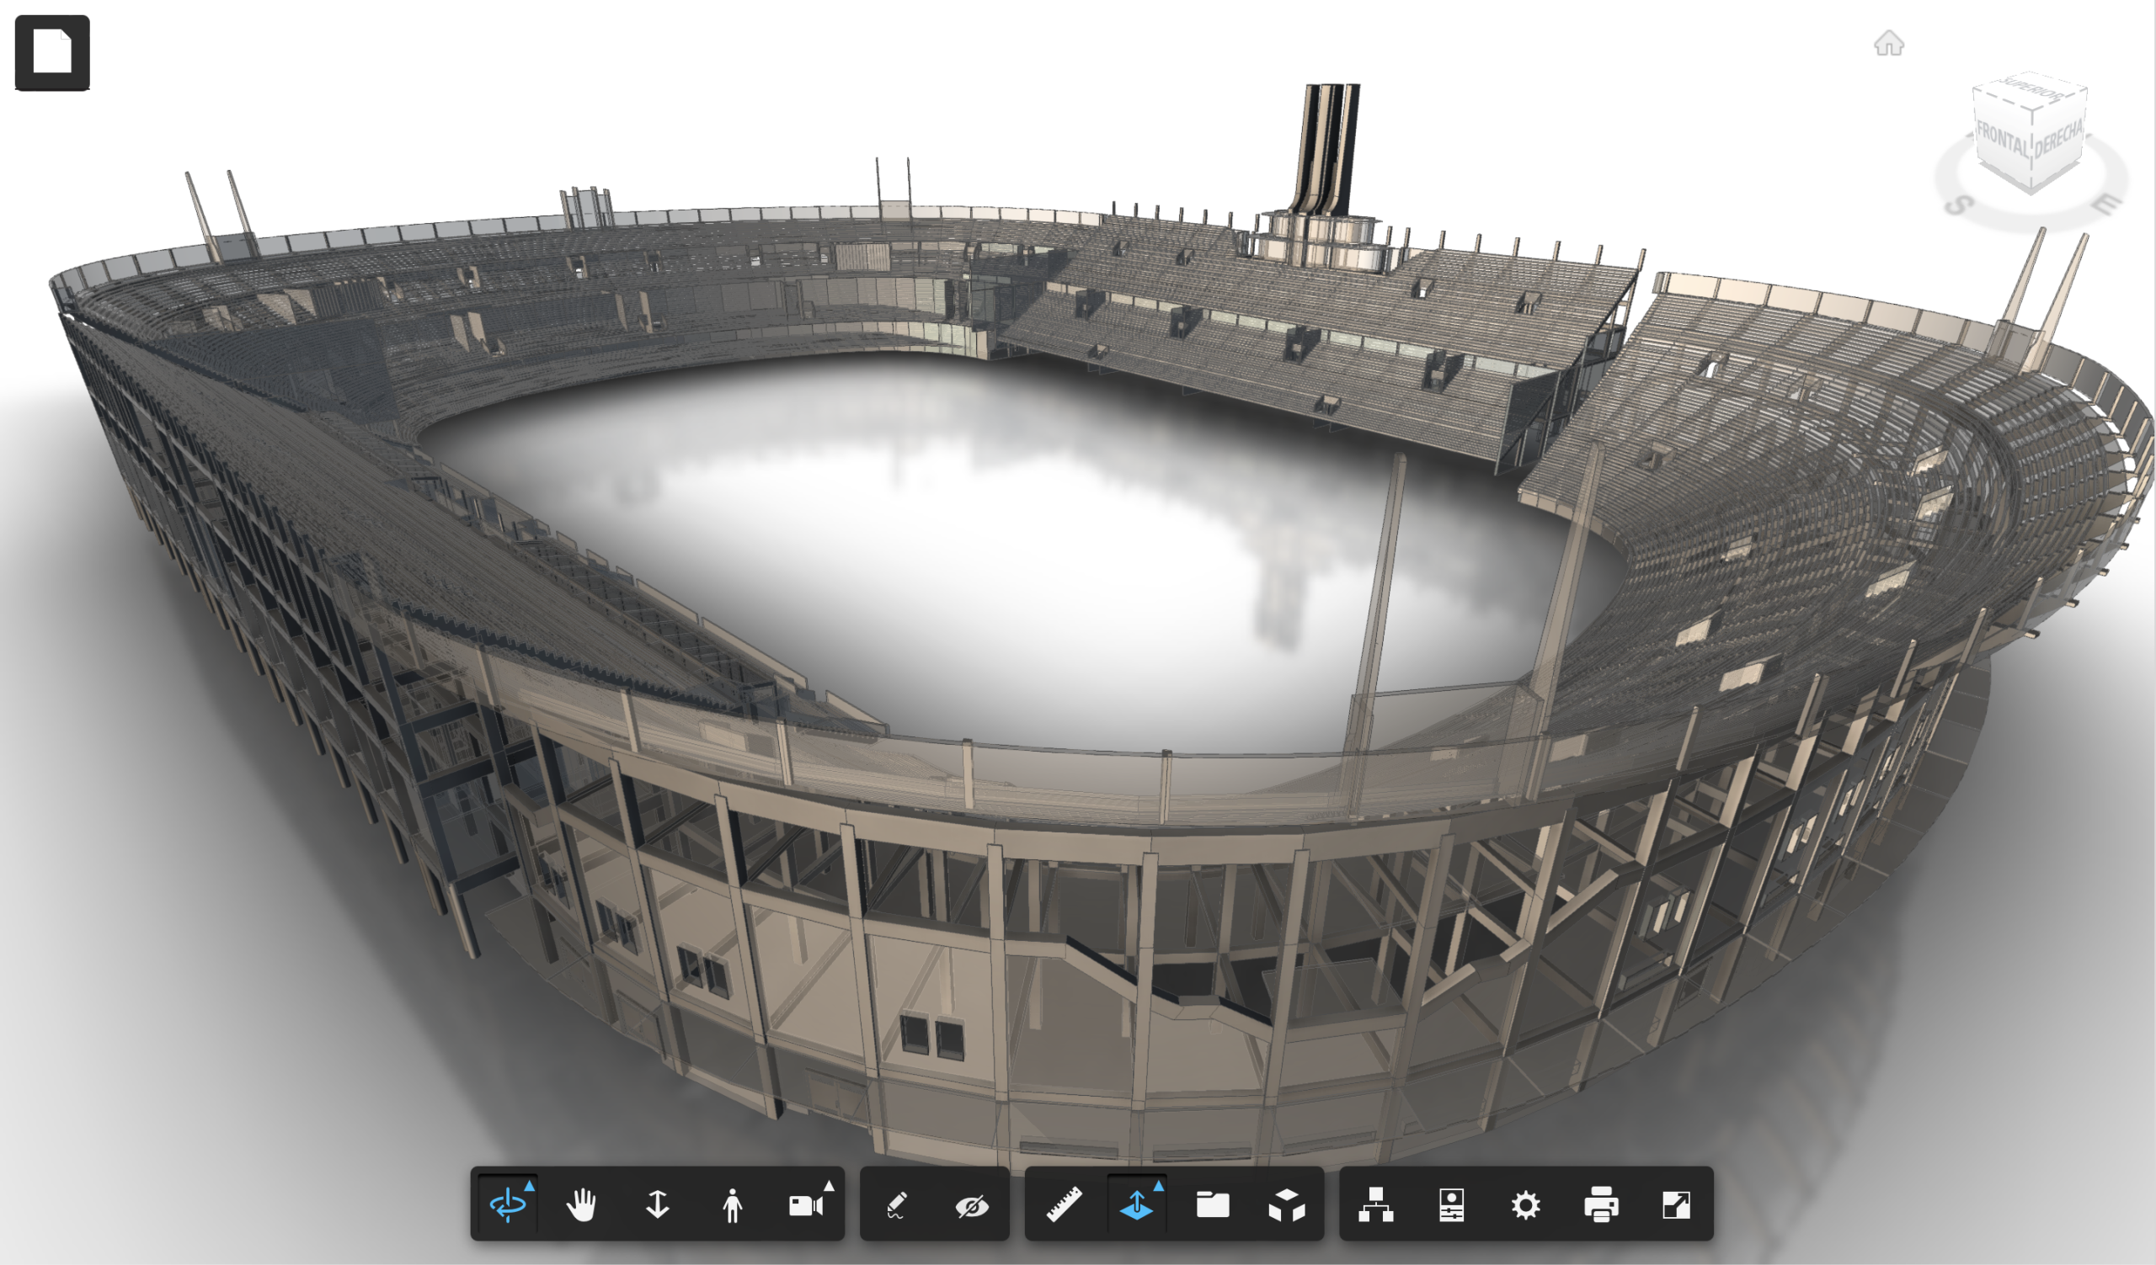Select the Measure ruler tool
The height and width of the screenshot is (1265, 2156).
[x=1063, y=1206]
